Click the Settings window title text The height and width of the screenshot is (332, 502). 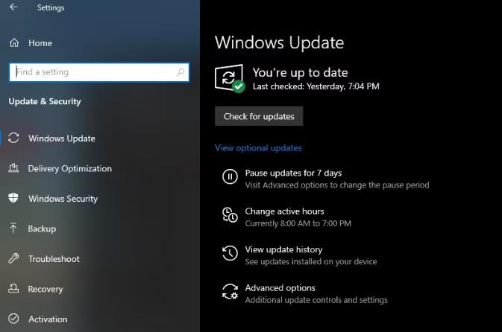[51, 7]
